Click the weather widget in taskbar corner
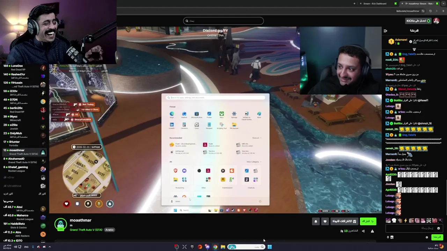Viewport: 447px width, 251px height. click(x=436, y=247)
